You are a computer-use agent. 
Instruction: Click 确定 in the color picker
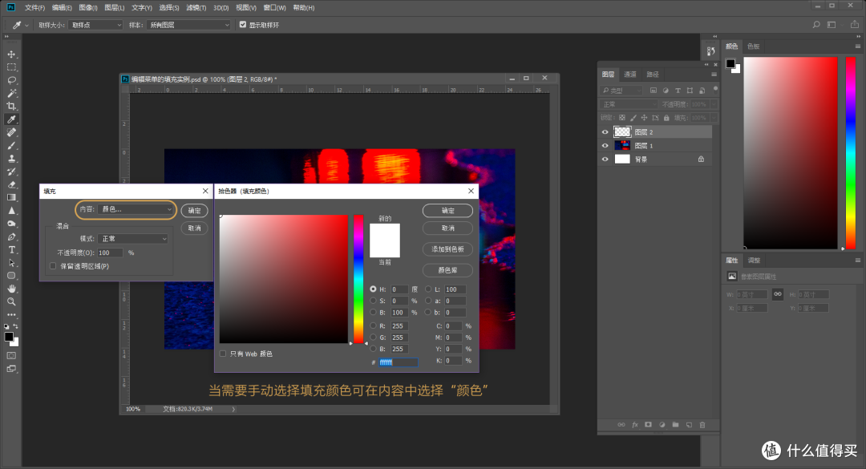tap(447, 210)
